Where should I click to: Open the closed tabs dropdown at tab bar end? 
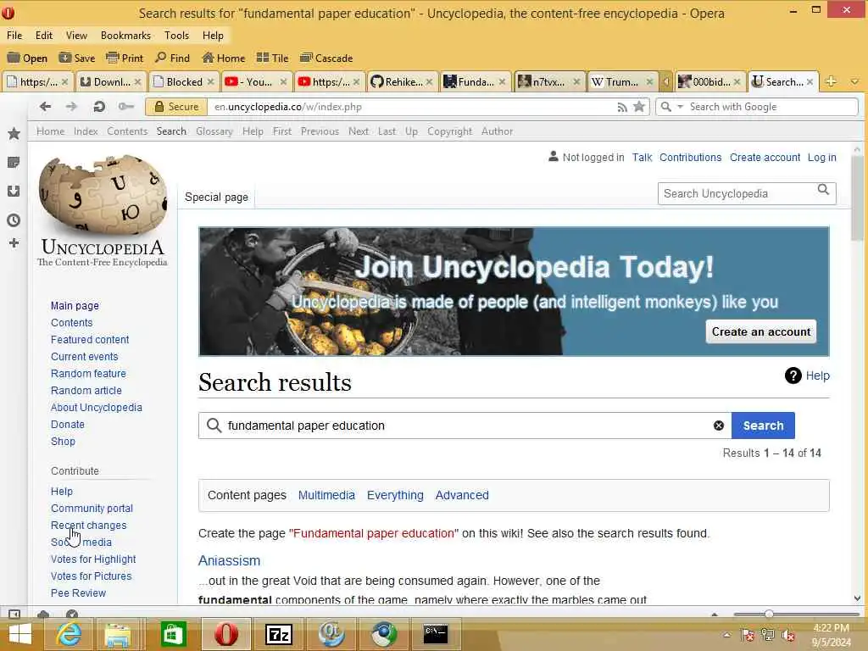(854, 82)
